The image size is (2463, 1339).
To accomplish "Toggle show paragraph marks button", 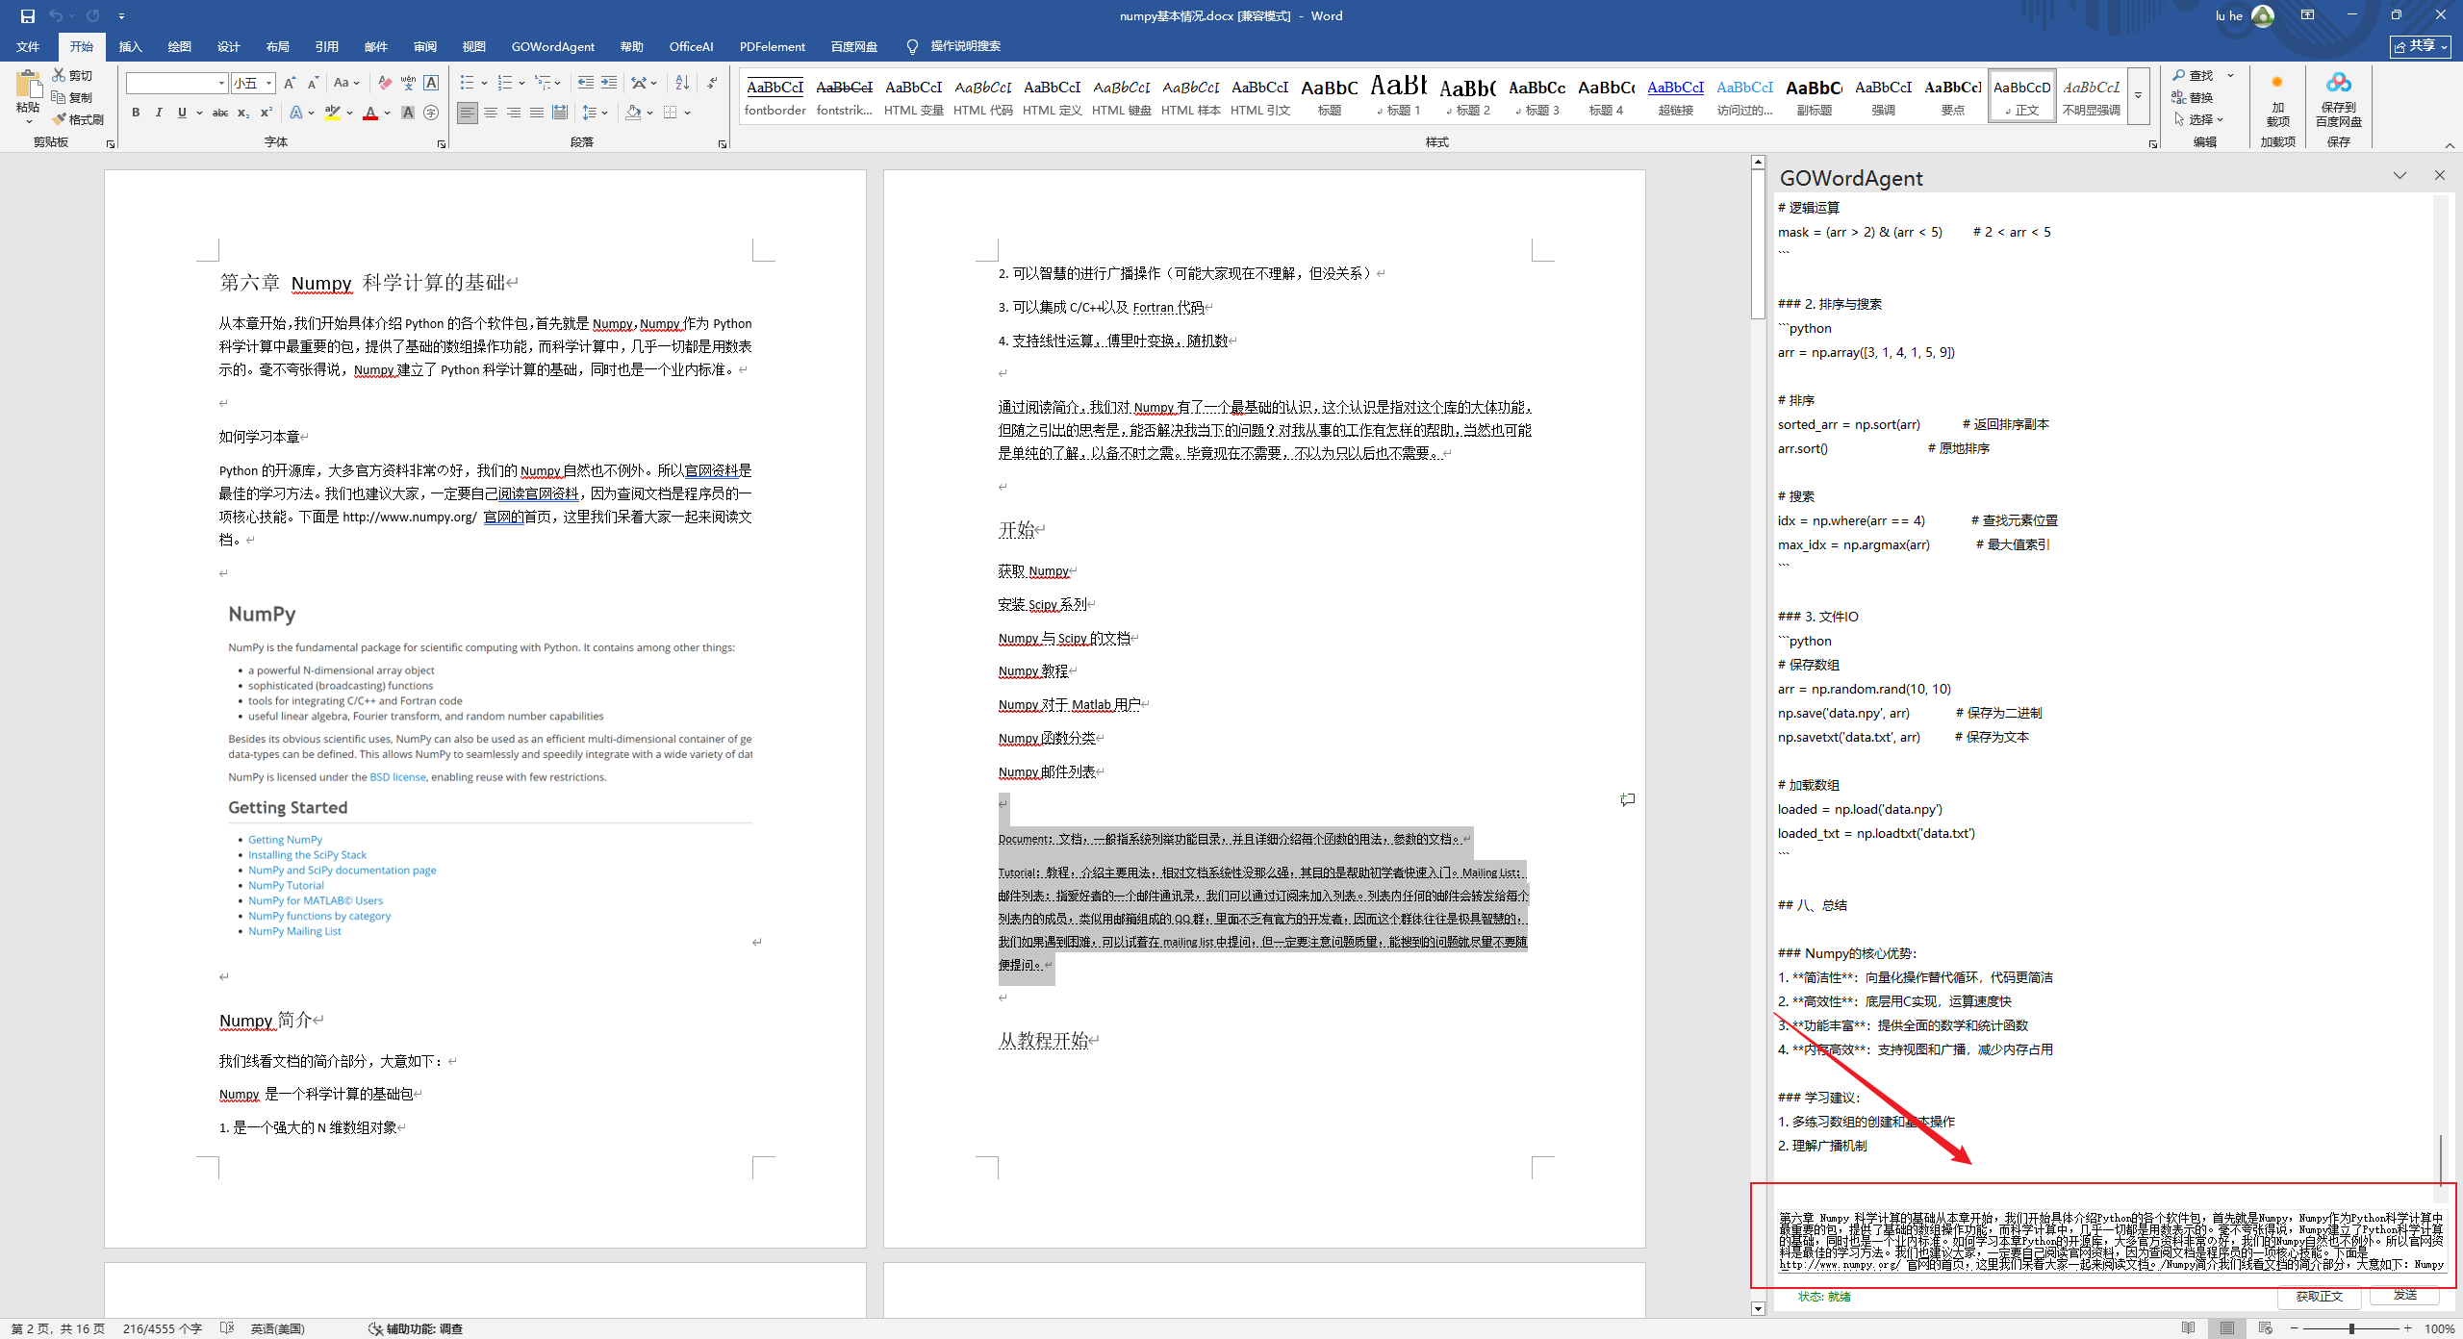I will [x=712, y=83].
